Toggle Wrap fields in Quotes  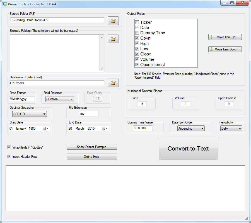(9, 147)
